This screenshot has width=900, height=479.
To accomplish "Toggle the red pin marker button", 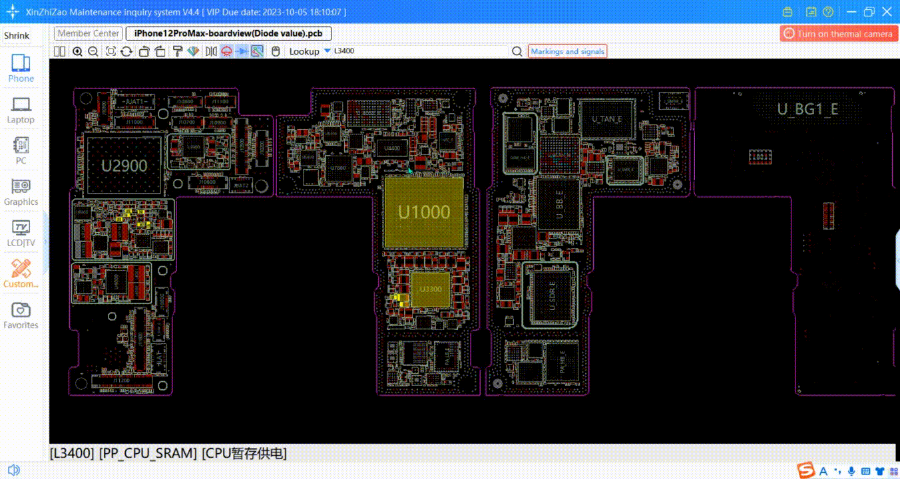I will click(x=226, y=51).
